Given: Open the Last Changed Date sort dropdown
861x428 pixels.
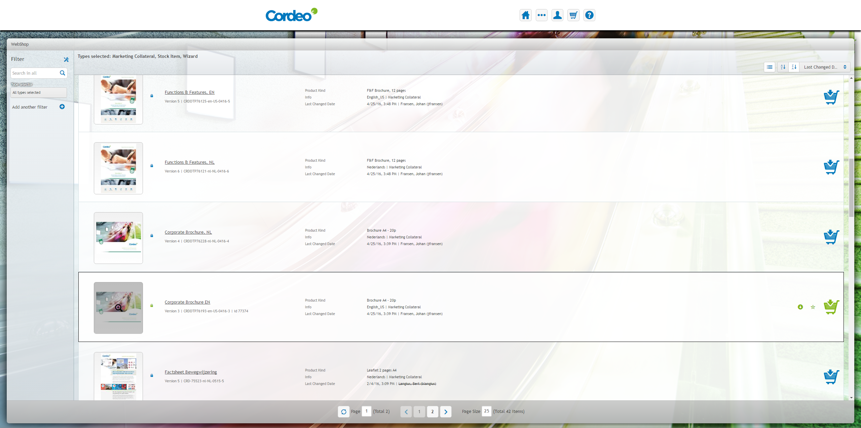Looking at the screenshot, I should pos(824,67).
